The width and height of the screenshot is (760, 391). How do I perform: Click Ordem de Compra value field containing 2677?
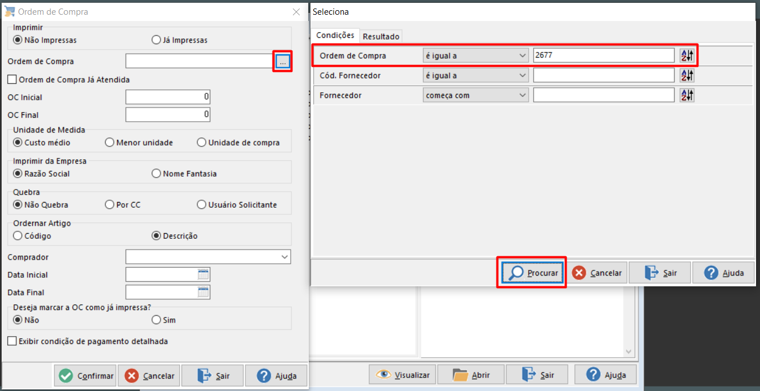(603, 55)
